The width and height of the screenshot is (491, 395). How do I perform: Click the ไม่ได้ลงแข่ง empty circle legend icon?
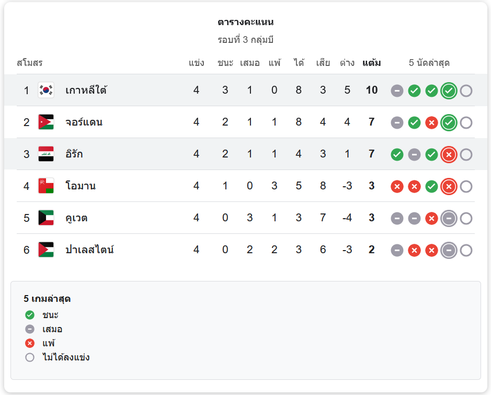tap(30, 357)
